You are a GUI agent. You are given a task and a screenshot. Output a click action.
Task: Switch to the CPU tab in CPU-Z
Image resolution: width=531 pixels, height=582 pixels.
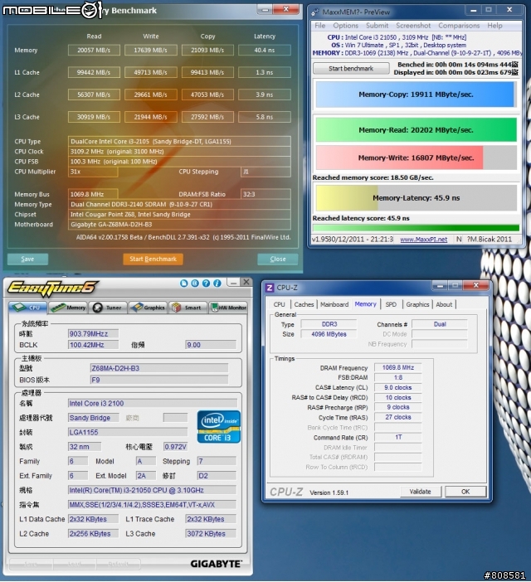(280, 304)
